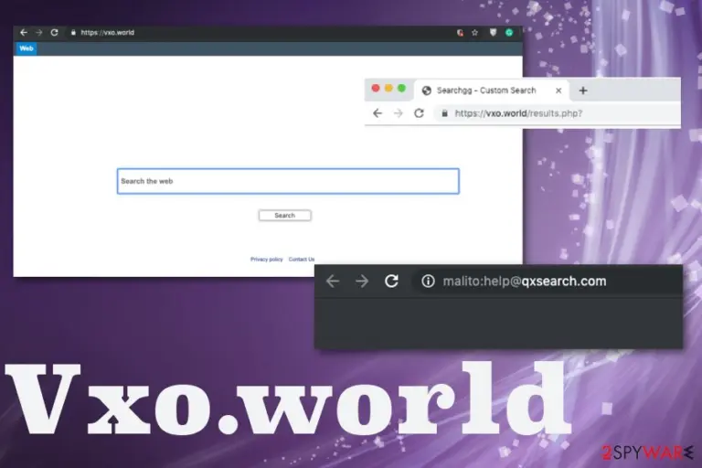Reload the vxo.world page in the top browser

[x=54, y=33]
